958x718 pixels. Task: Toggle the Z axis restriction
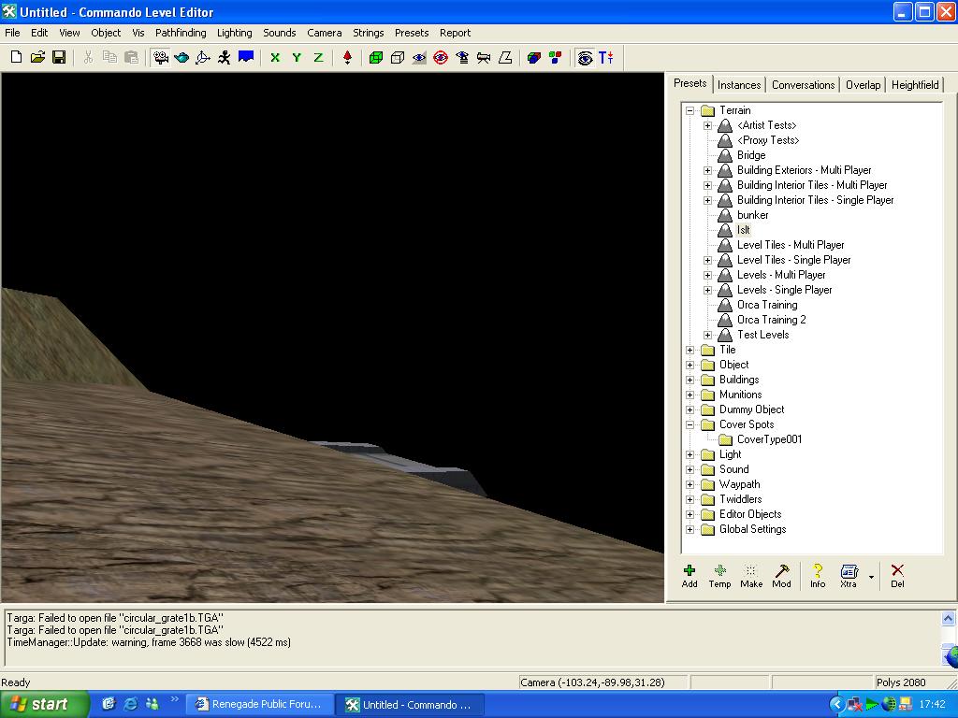coord(318,57)
